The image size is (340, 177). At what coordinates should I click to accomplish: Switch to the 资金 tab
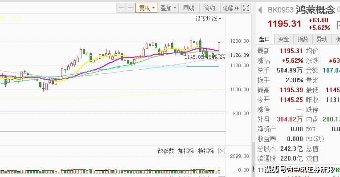point(283,39)
